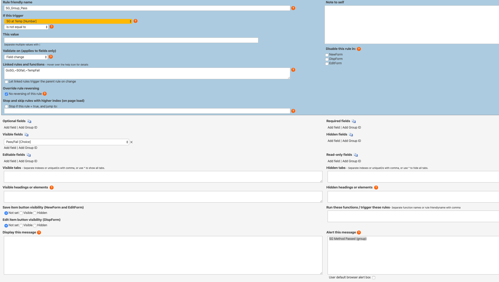Remove Pass/Fail field with X icon
The image size is (499, 282).
(x=132, y=142)
